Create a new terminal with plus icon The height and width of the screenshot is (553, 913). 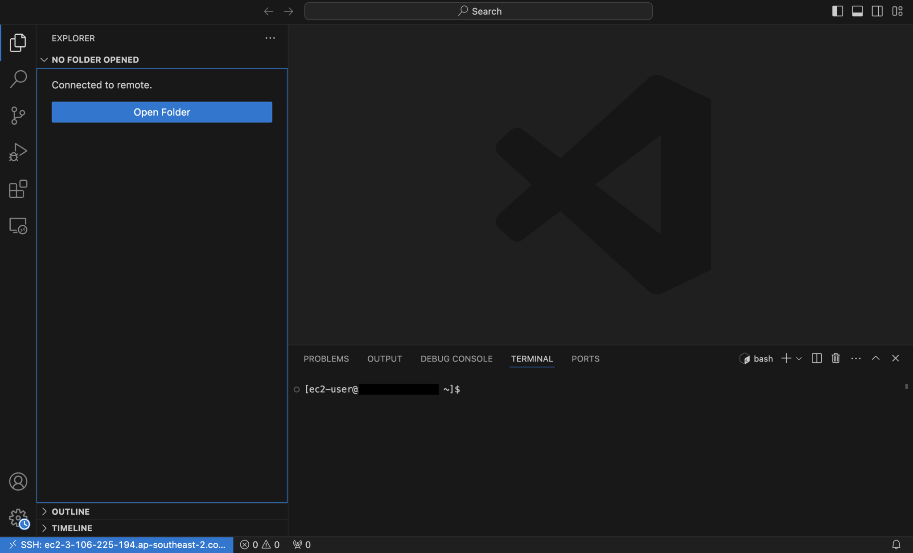click(786, 358)
